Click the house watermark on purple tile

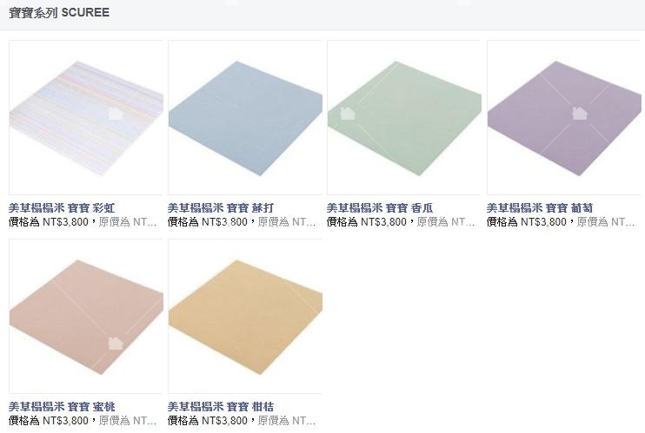(x=580, y=114)
